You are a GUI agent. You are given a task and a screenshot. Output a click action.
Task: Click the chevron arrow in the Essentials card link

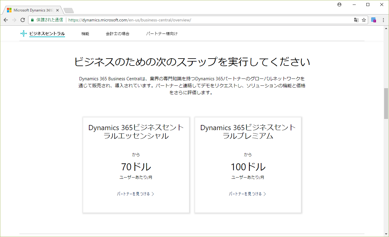pyautogui.click(x=153, y=194)
